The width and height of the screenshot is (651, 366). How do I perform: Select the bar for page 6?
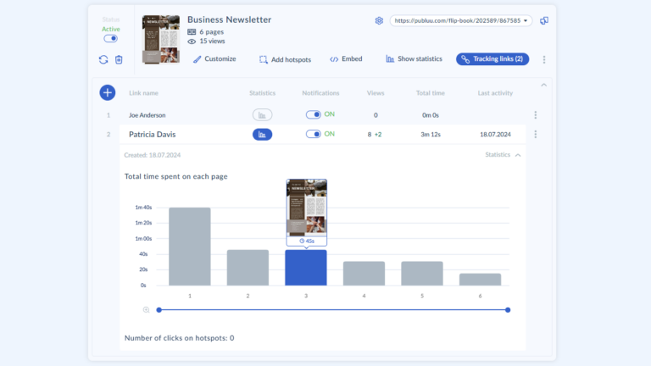[481, 280]
